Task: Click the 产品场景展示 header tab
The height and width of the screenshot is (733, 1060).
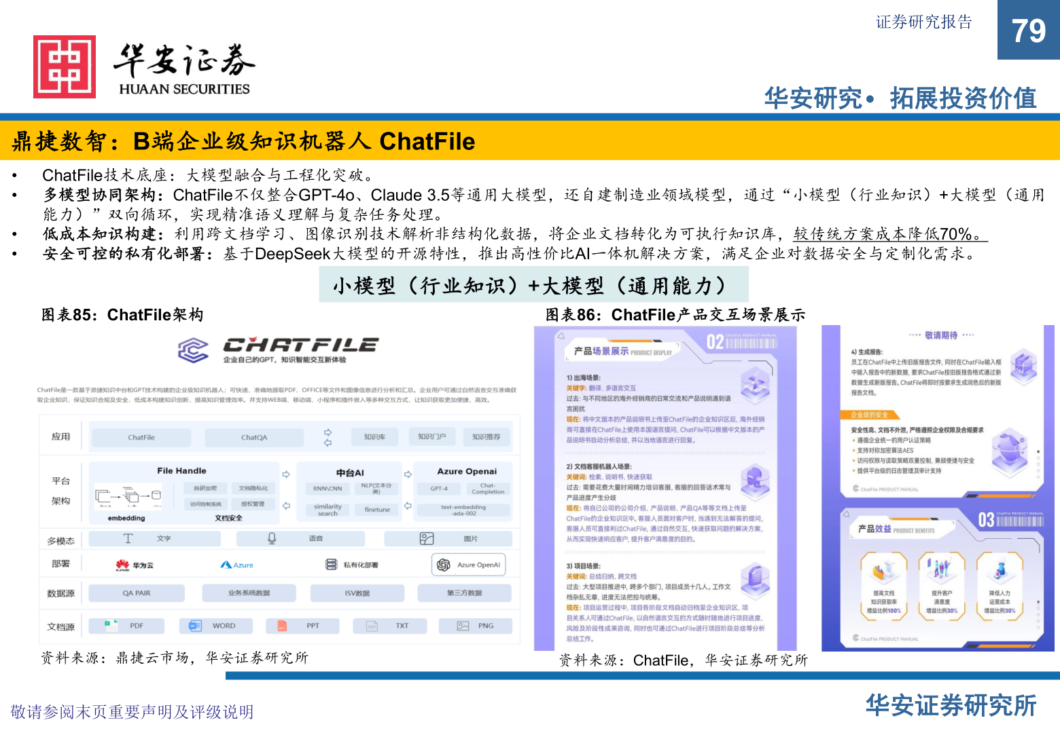Action: click(x=623, y=351)
